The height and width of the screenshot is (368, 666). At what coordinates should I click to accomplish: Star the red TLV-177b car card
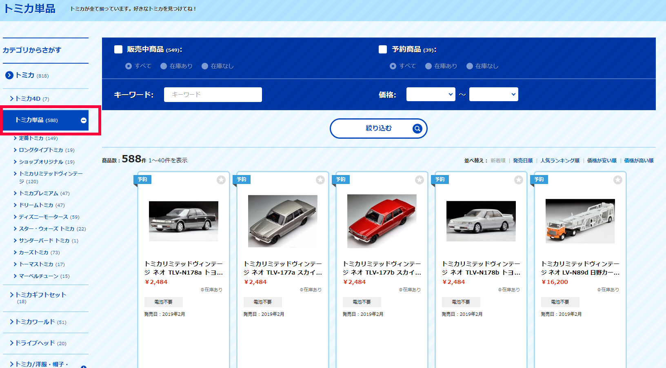pyautogui.click(x=419, y=180)
